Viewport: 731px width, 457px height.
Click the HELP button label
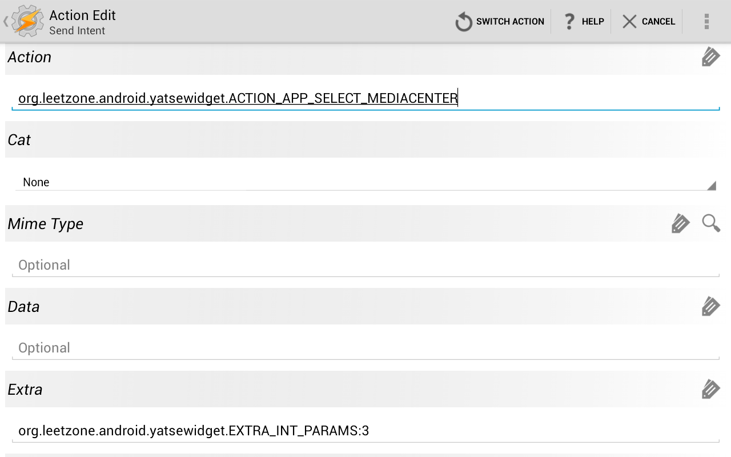click(x=593, y=22)
